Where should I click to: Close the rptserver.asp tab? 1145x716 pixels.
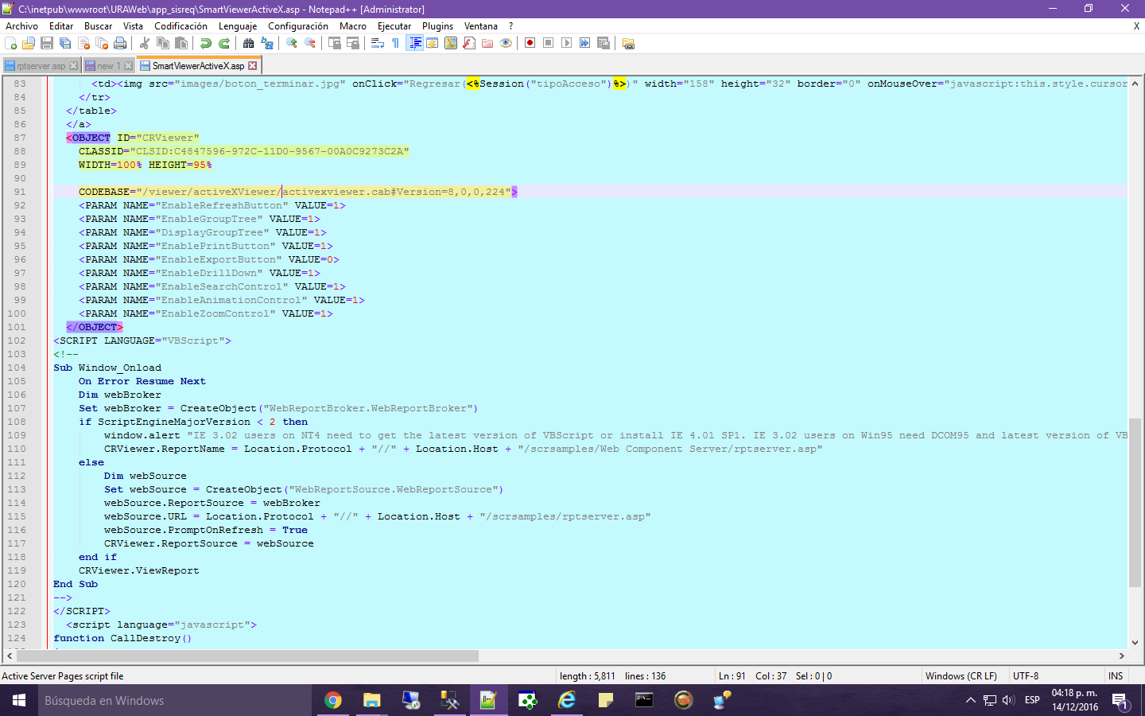pos(74,66)
